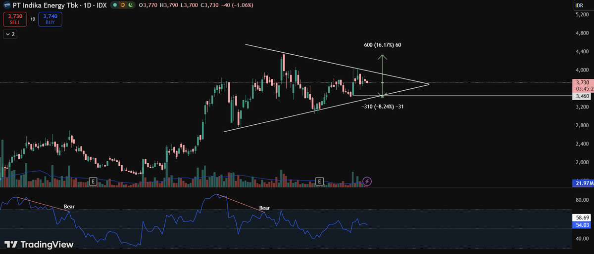Viewport: 594px width, 254px height.
Task: Click the PT Indika Energy symbol logo
Action: pos(7,5)
